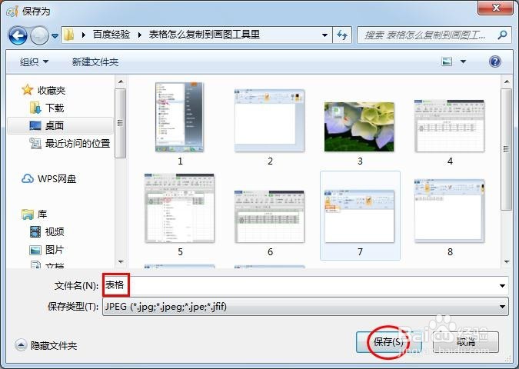Select 最近访问的位置 in navigation pane
Screen dimensions: 519x369
point(78,143)
